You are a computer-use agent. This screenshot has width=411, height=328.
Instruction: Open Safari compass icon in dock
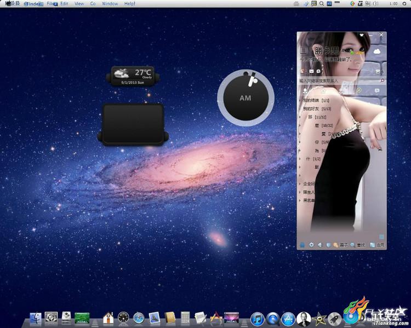coord(139,318)
